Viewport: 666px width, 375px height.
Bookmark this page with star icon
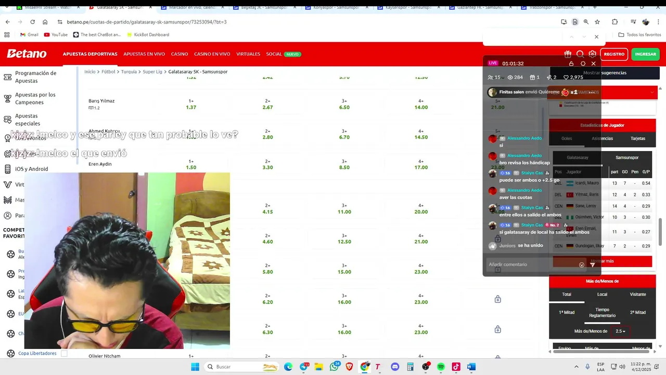597,22
